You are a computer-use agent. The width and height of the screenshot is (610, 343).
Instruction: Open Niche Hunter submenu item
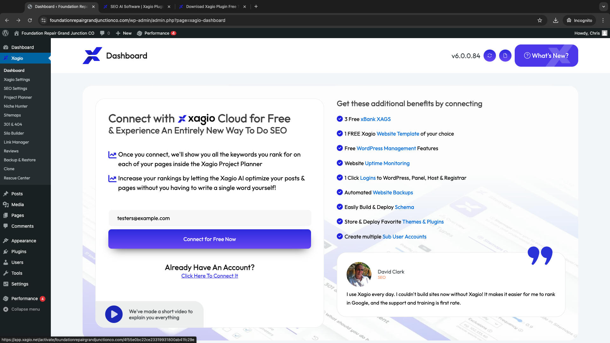point(16,106)
